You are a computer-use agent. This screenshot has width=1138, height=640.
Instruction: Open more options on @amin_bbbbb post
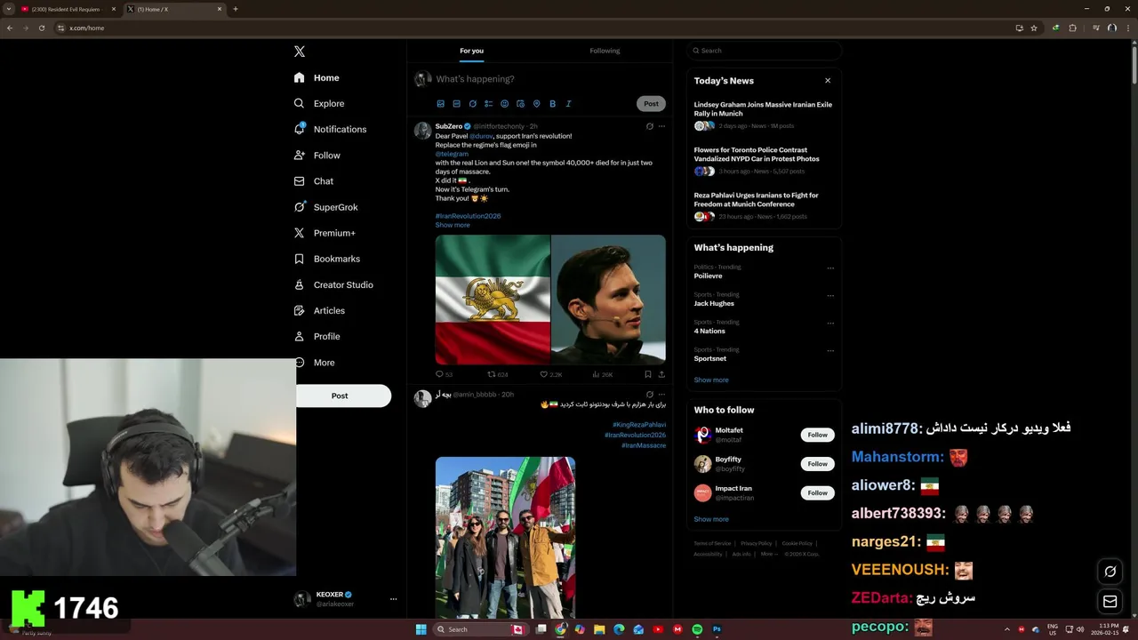pyautogui.click(x=661, y=394)
